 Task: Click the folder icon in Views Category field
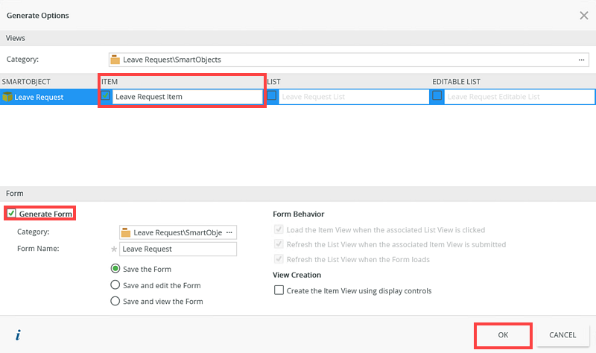(x=115, y=60)
